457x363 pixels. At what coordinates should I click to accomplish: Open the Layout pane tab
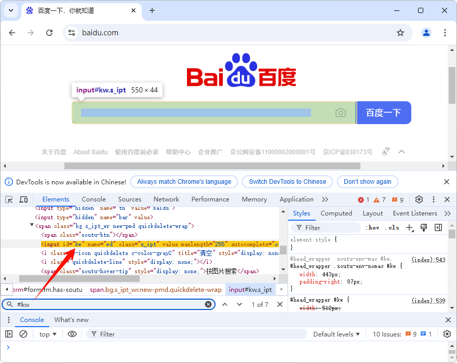point(372,213)
